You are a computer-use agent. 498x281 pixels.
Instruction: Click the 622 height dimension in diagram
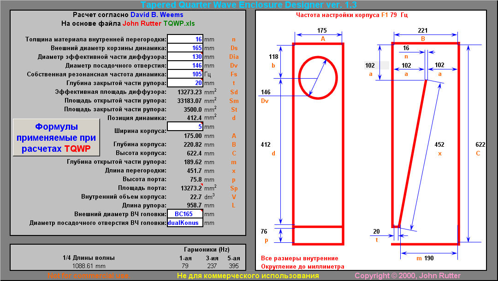pyautogui.click(x=480, y=144)
